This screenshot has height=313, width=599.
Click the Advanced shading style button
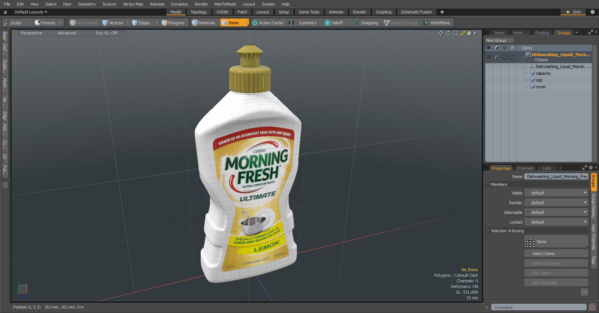(67, 33)
